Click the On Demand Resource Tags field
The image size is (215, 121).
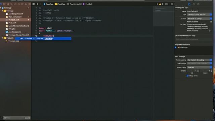(193, 39)
